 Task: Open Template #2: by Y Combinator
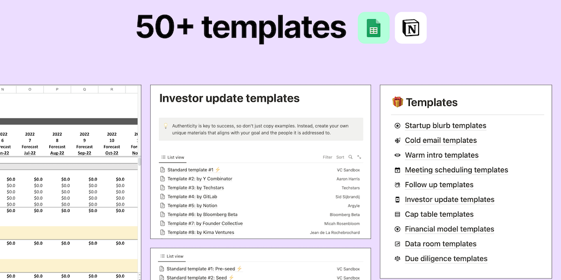tap(200, 179)
